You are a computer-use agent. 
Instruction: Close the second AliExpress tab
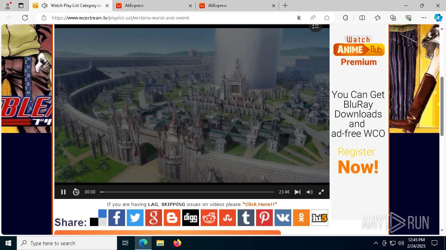pyautogui.click(x=274, y=6)
